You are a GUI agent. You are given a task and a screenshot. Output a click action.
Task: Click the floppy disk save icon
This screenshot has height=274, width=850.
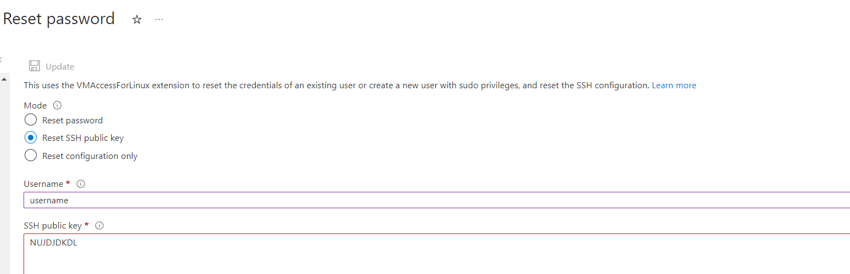[x=35, y=66]
